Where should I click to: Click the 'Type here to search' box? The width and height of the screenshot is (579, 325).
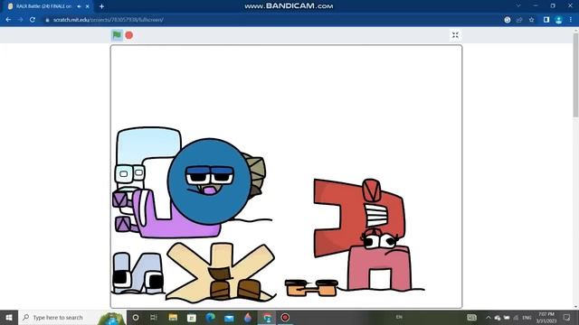click(x=72, y=317)
